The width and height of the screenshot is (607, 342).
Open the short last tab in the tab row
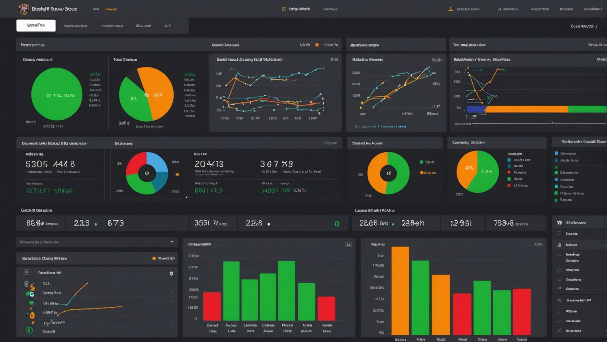click(168, 26)
